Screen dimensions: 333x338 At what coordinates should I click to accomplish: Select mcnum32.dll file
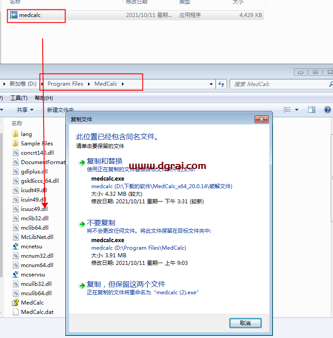33,256
